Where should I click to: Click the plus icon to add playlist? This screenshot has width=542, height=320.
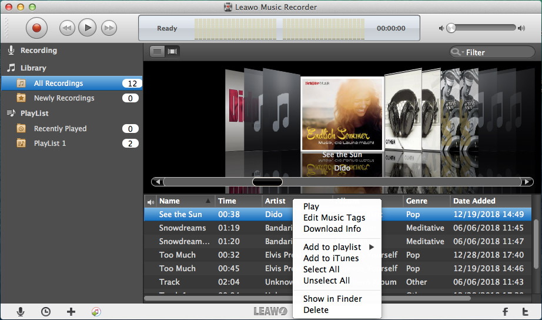click(x=71, y=312)
